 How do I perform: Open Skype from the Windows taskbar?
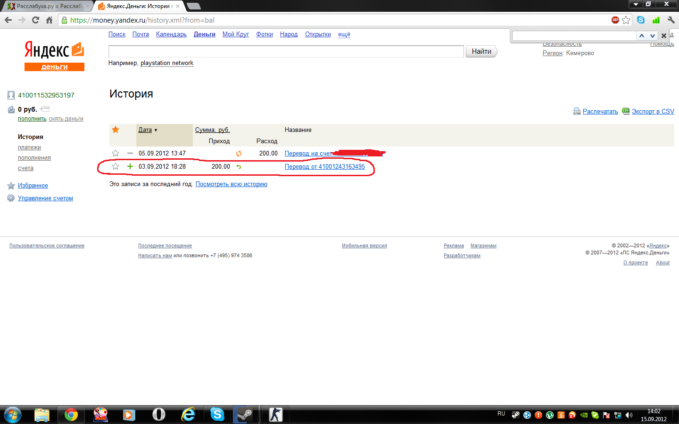(x=217, y=415)
